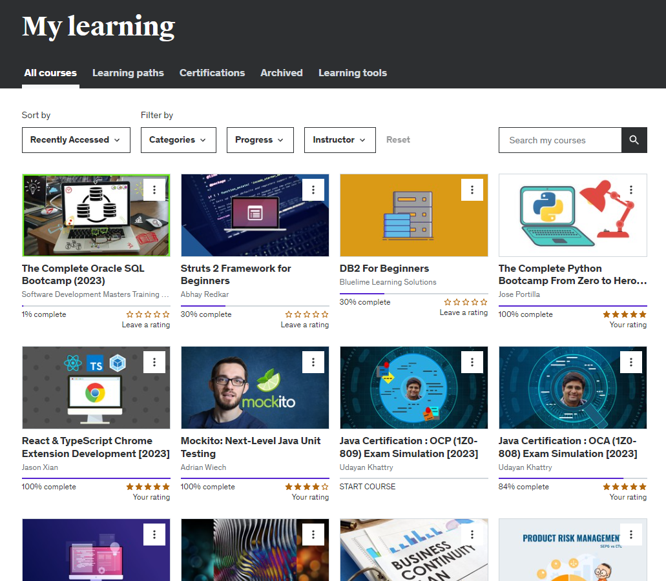Open three-dot menu on DB2 For Beginners card
The height and width of the screenshot is (581, 666).
coord(472,190)
